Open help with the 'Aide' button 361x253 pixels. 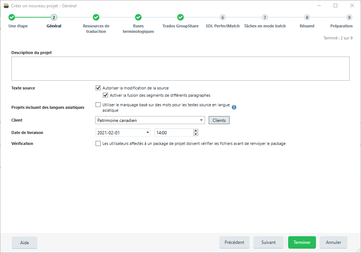[25, 242]
